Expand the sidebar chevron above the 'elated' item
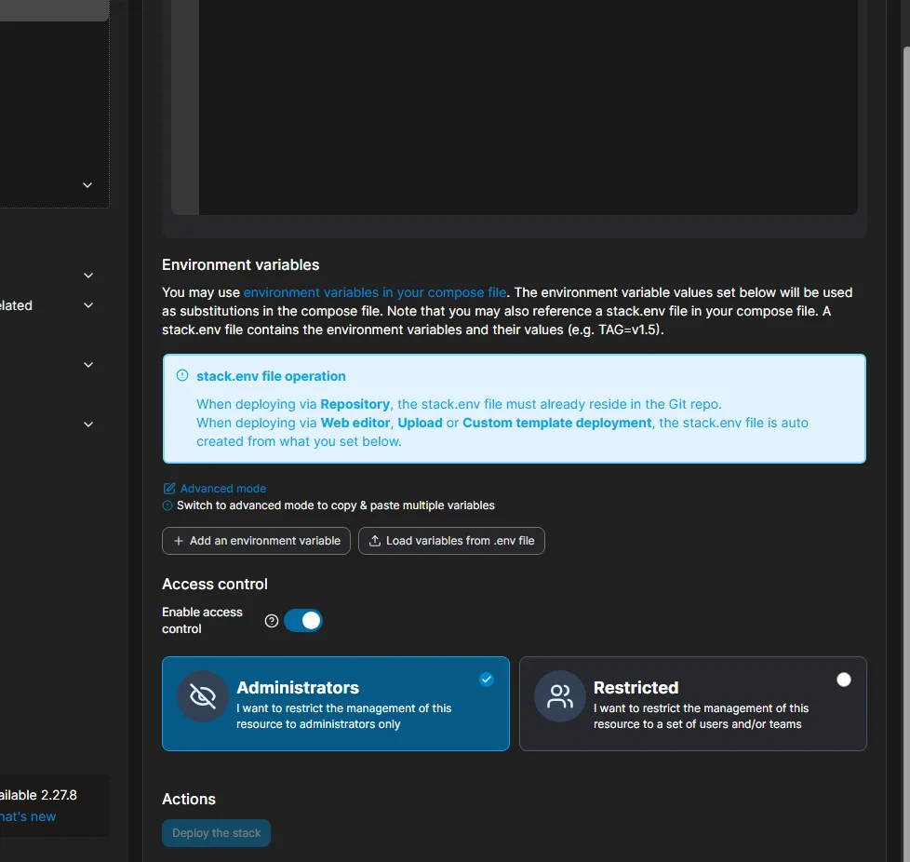The height and width of the screenshot is (862, 910). 88,276
